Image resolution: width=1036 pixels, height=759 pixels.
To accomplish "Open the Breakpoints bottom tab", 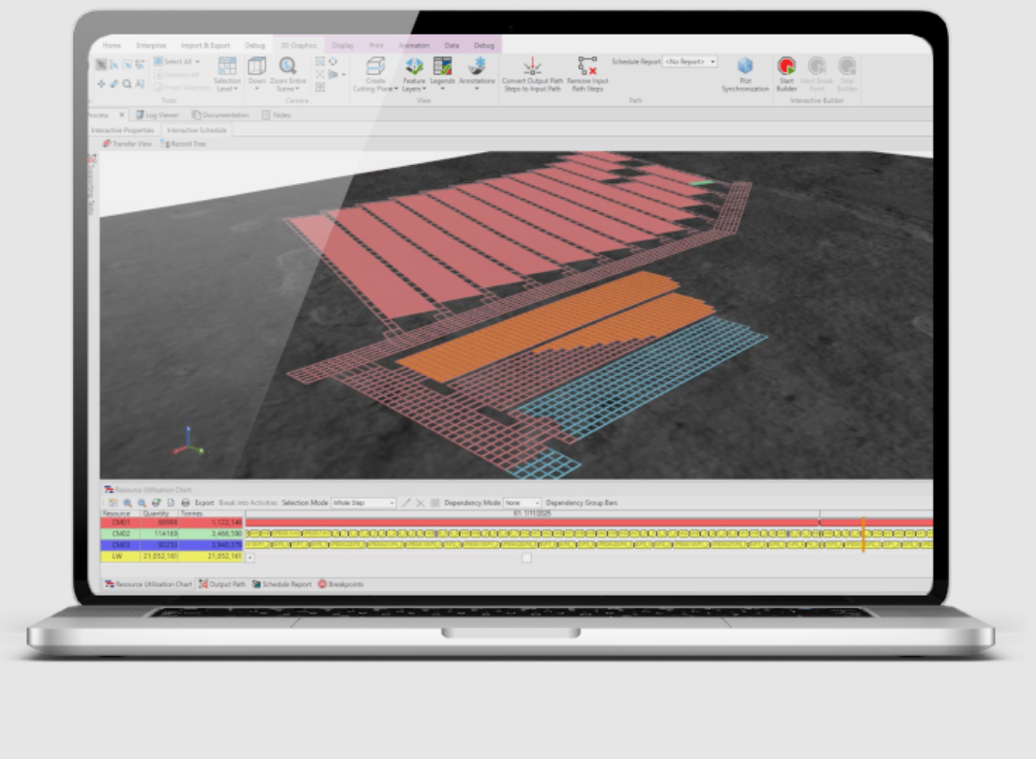I will pos(341,584).
